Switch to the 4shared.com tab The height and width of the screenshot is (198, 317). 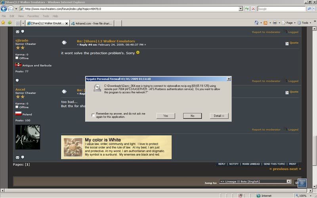92,23
